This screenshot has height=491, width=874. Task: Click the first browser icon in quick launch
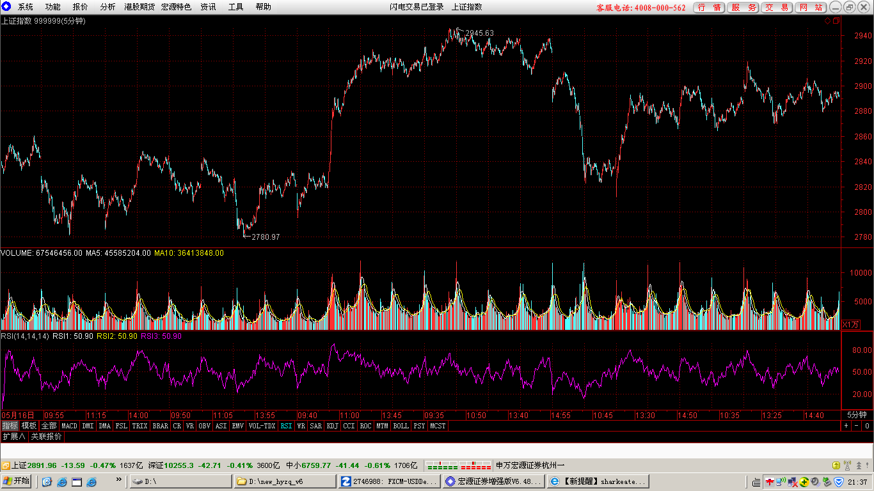pos(47,481)
